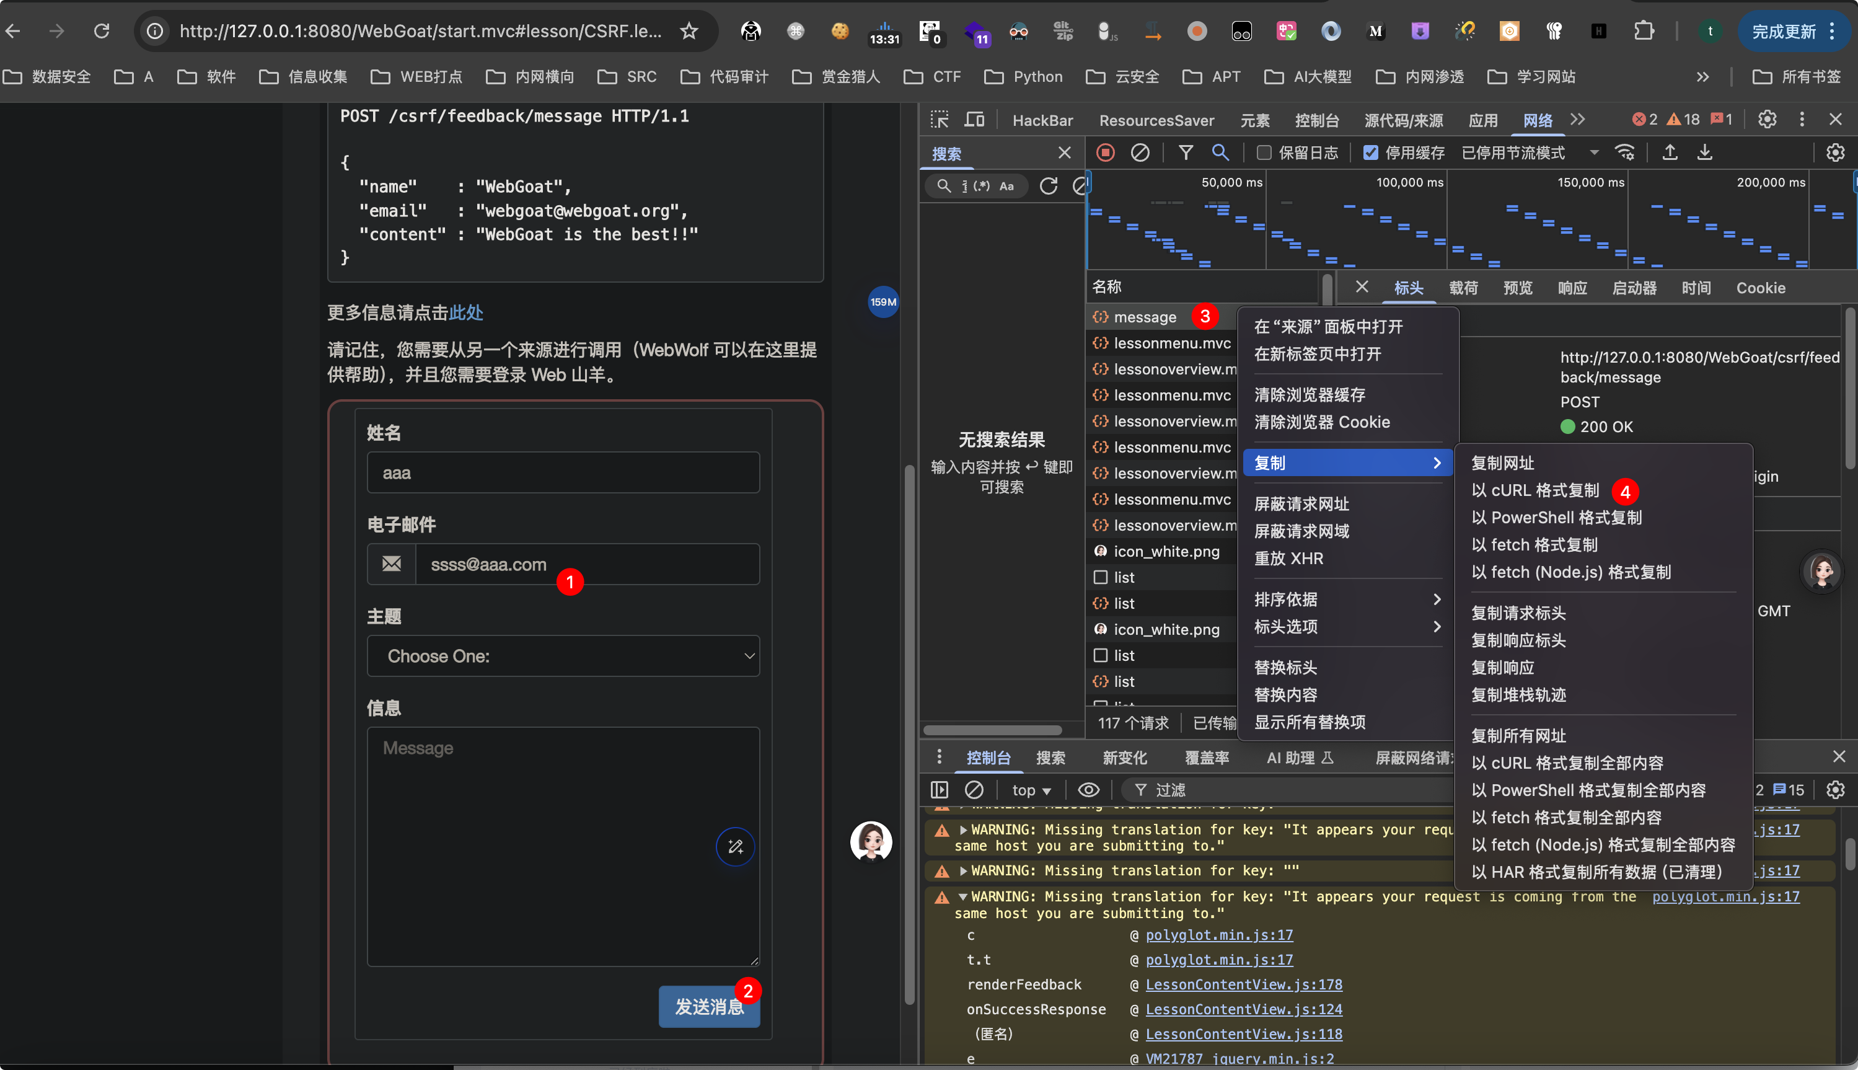Create live expression eye icon
The width and height of the screenshot is (1858, 1070).
(x=1088, y=789)
